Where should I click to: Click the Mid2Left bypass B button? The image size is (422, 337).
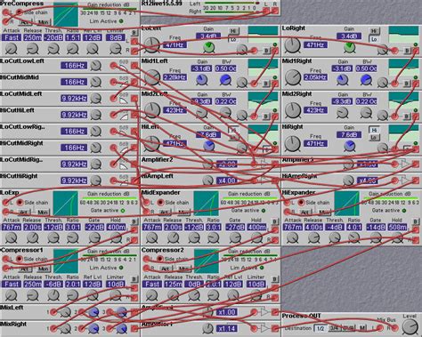[x=266, y=116]
